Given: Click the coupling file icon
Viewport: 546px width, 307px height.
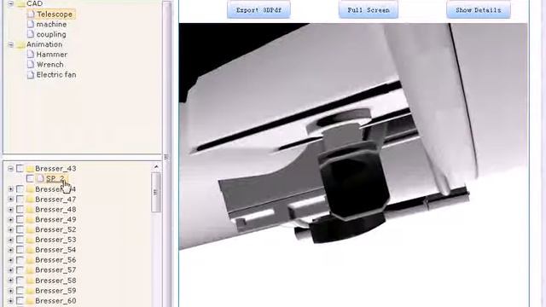Looking at the screenshot, I should (31, 34).
